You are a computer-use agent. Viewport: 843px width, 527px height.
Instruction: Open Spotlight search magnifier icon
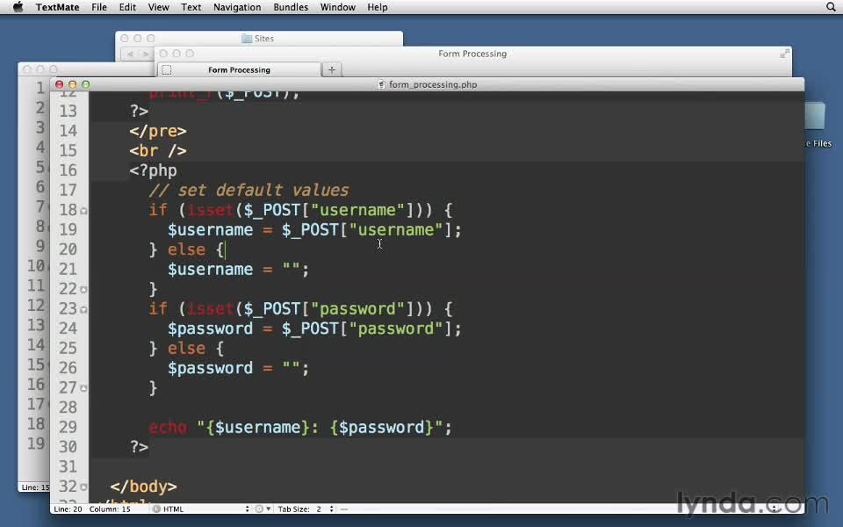pos(831,7)
